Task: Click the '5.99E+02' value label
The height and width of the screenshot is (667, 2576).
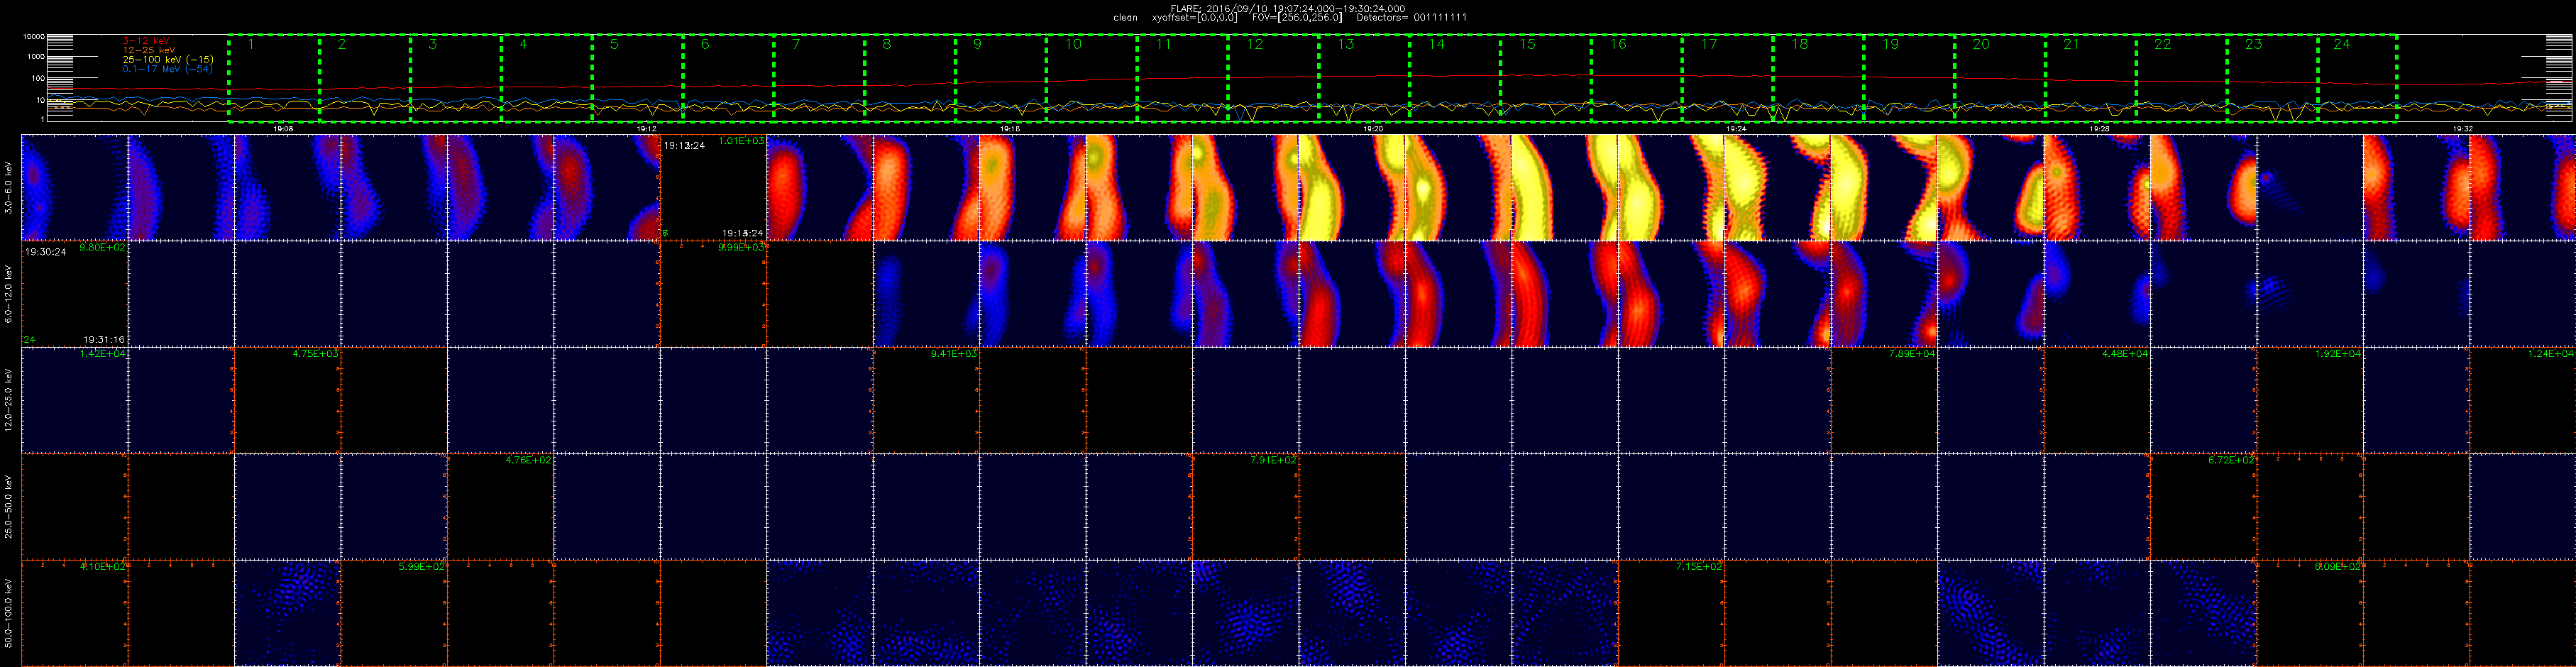Action: tap(422, 567)
